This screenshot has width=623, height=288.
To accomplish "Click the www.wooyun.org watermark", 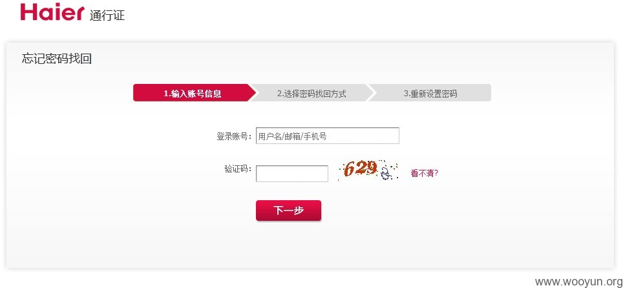I will pyautogui.click(x=578, y=282).
